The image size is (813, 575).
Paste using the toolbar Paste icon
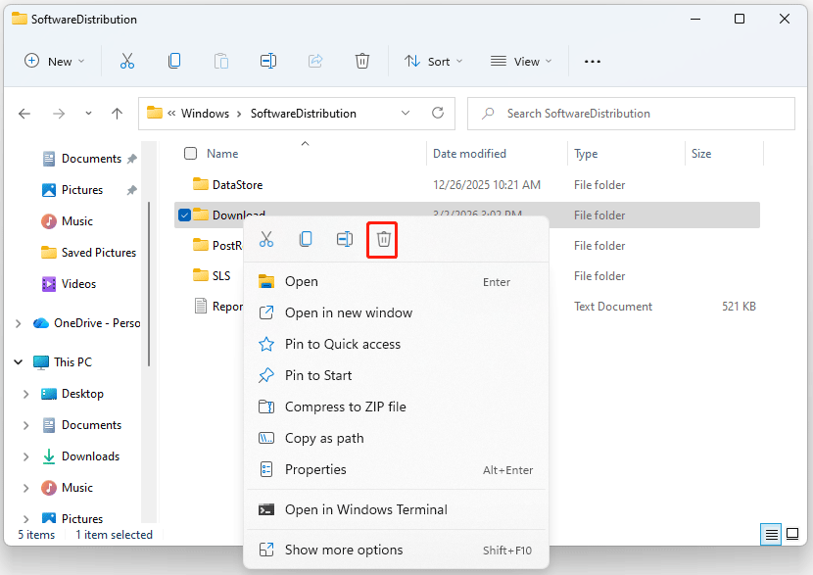coord(221,61)
